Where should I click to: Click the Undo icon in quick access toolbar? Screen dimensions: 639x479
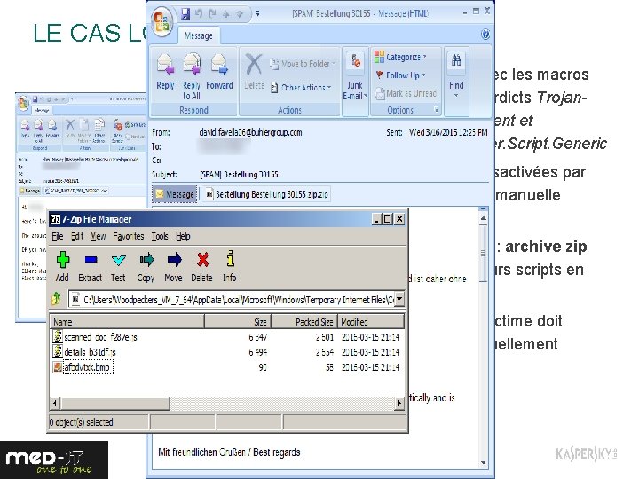click(x=199, y=14)
